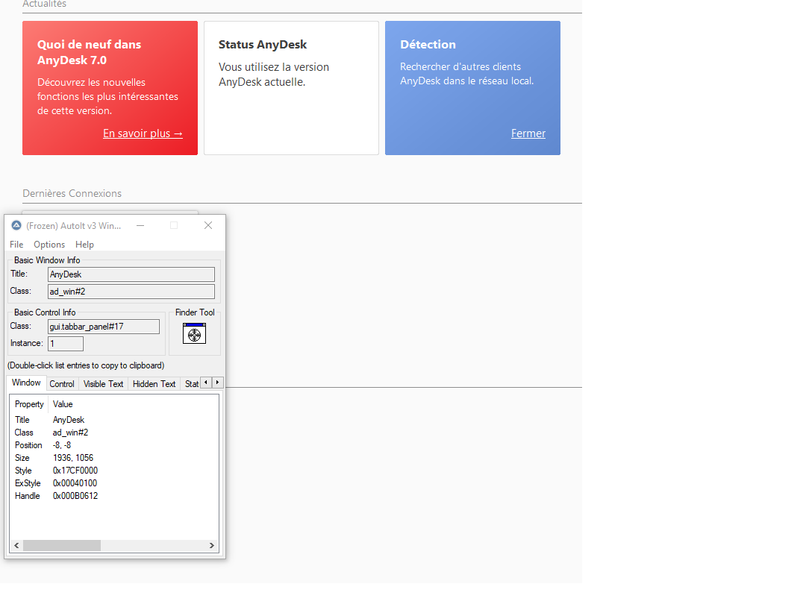Click the AutoIt Finder Tool crosshair icon
The width and height of the screenshot is (806, 610).
tap(194, 334)
